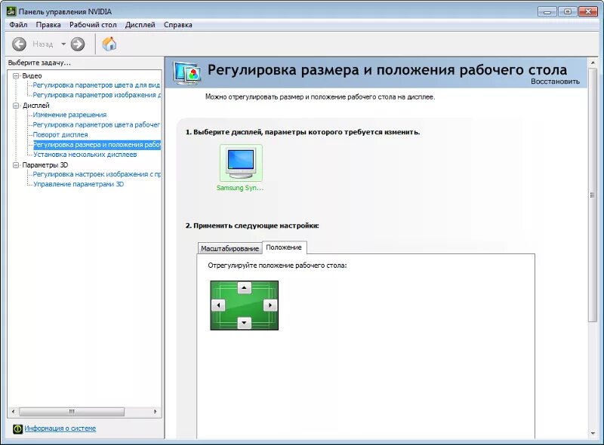Open Установка нескольких дисплеев

[x=85, y=155]
